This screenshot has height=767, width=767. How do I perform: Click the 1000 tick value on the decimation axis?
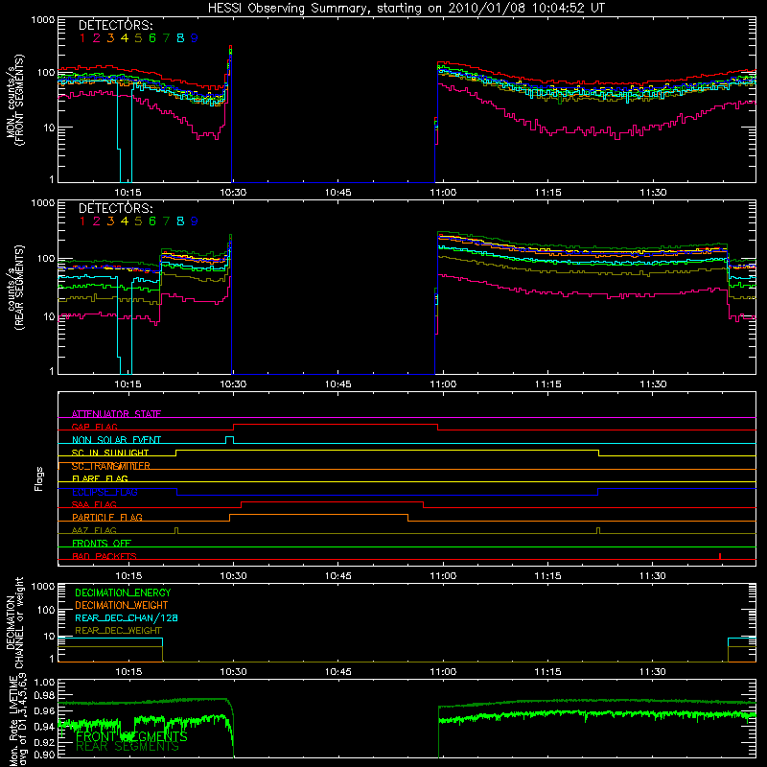(43, 586)
